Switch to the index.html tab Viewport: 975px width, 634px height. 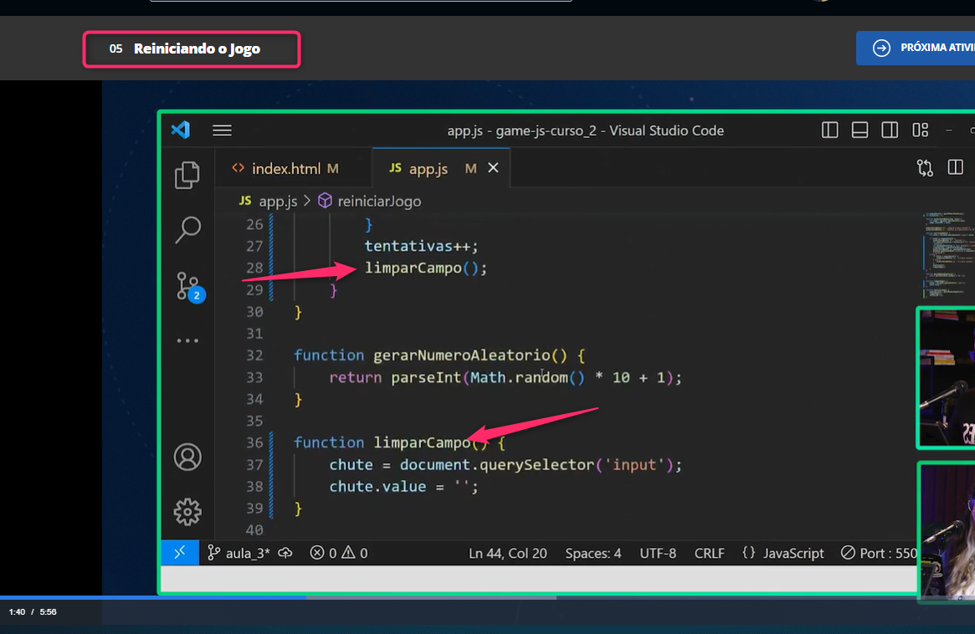(x=286, y=169)
